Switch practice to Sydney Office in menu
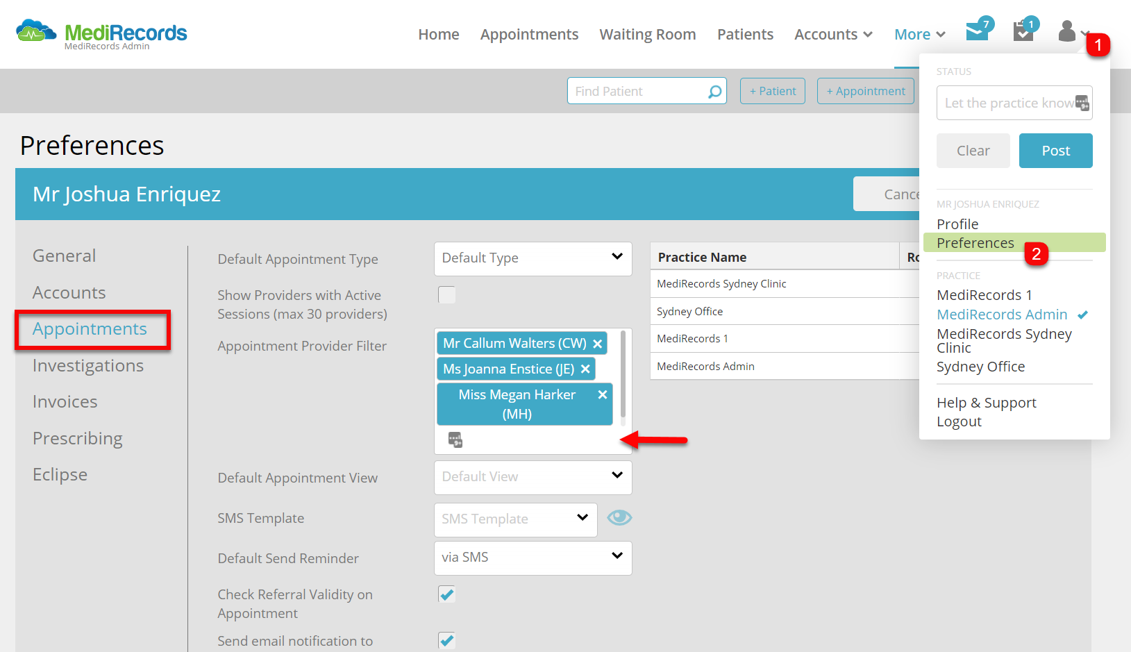Image resolution: width=1131 pixels, height=652 pixels. click(x=980, y=367)
